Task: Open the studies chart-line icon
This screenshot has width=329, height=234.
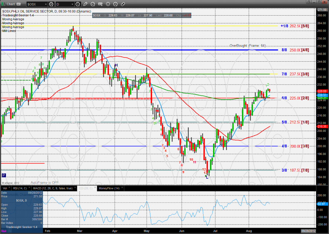Action: 92,4
